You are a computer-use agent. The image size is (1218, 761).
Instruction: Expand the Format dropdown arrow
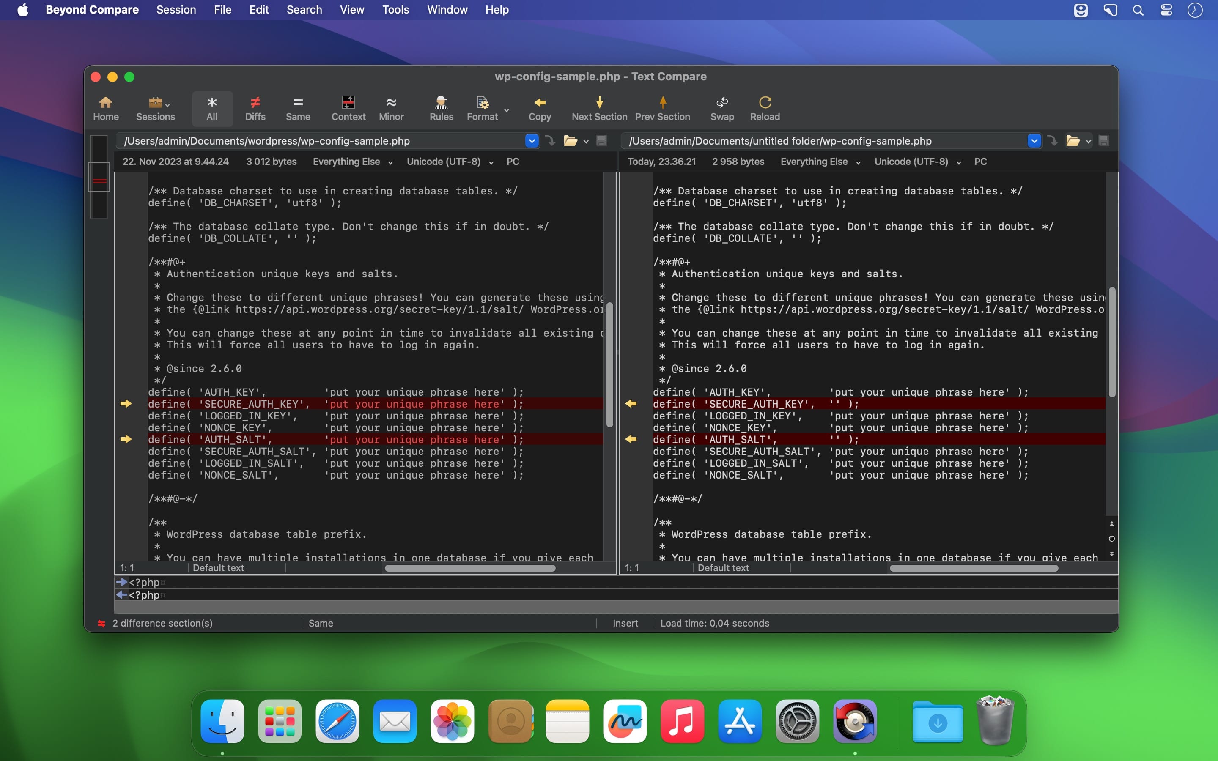tap(507, 110)
